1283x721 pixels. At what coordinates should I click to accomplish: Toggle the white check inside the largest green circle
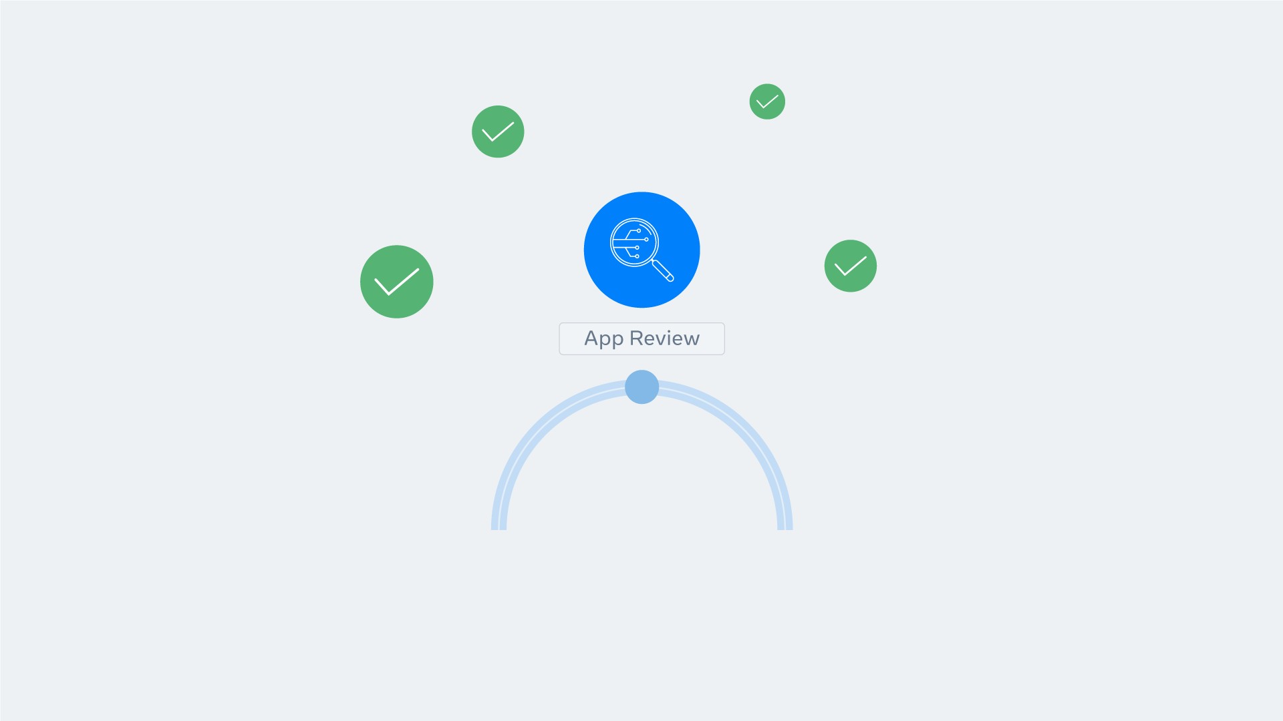pos(397,282)
